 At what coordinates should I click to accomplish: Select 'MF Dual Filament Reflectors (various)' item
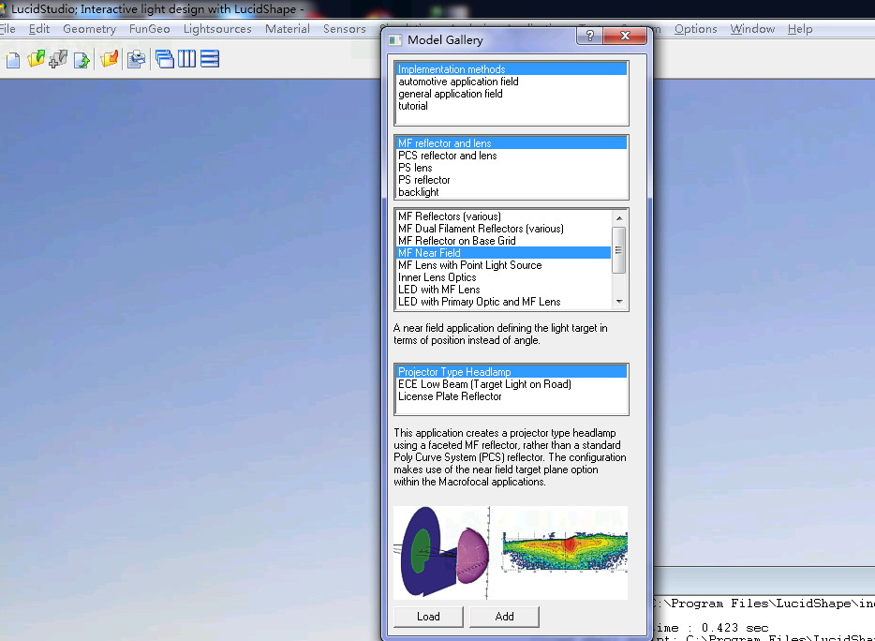(503, 229)
